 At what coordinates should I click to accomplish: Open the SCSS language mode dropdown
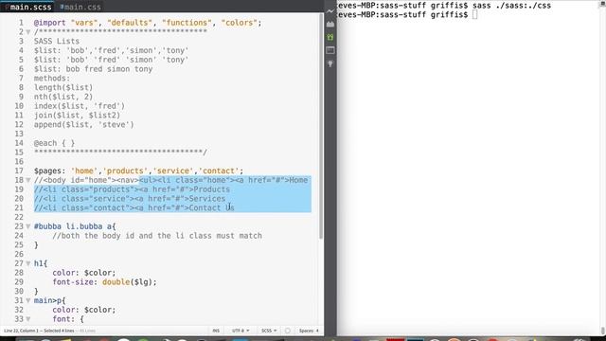pyautogui.click(x=269, y=331)
